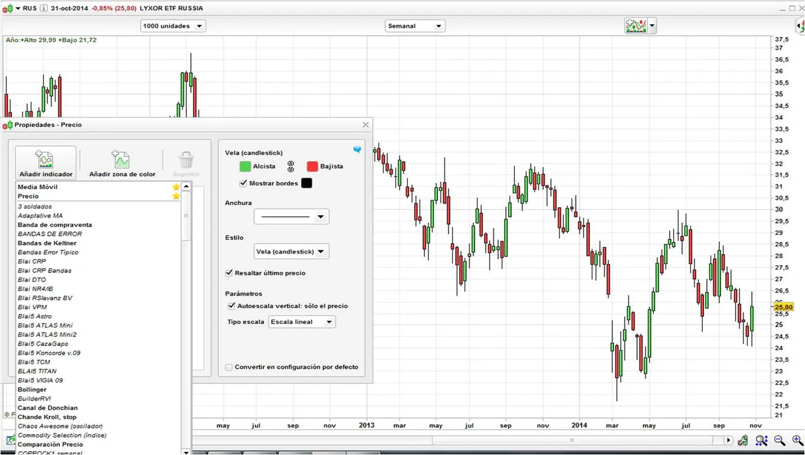Disable Autoescala vertical checkbox

click(x=231, y=306)
